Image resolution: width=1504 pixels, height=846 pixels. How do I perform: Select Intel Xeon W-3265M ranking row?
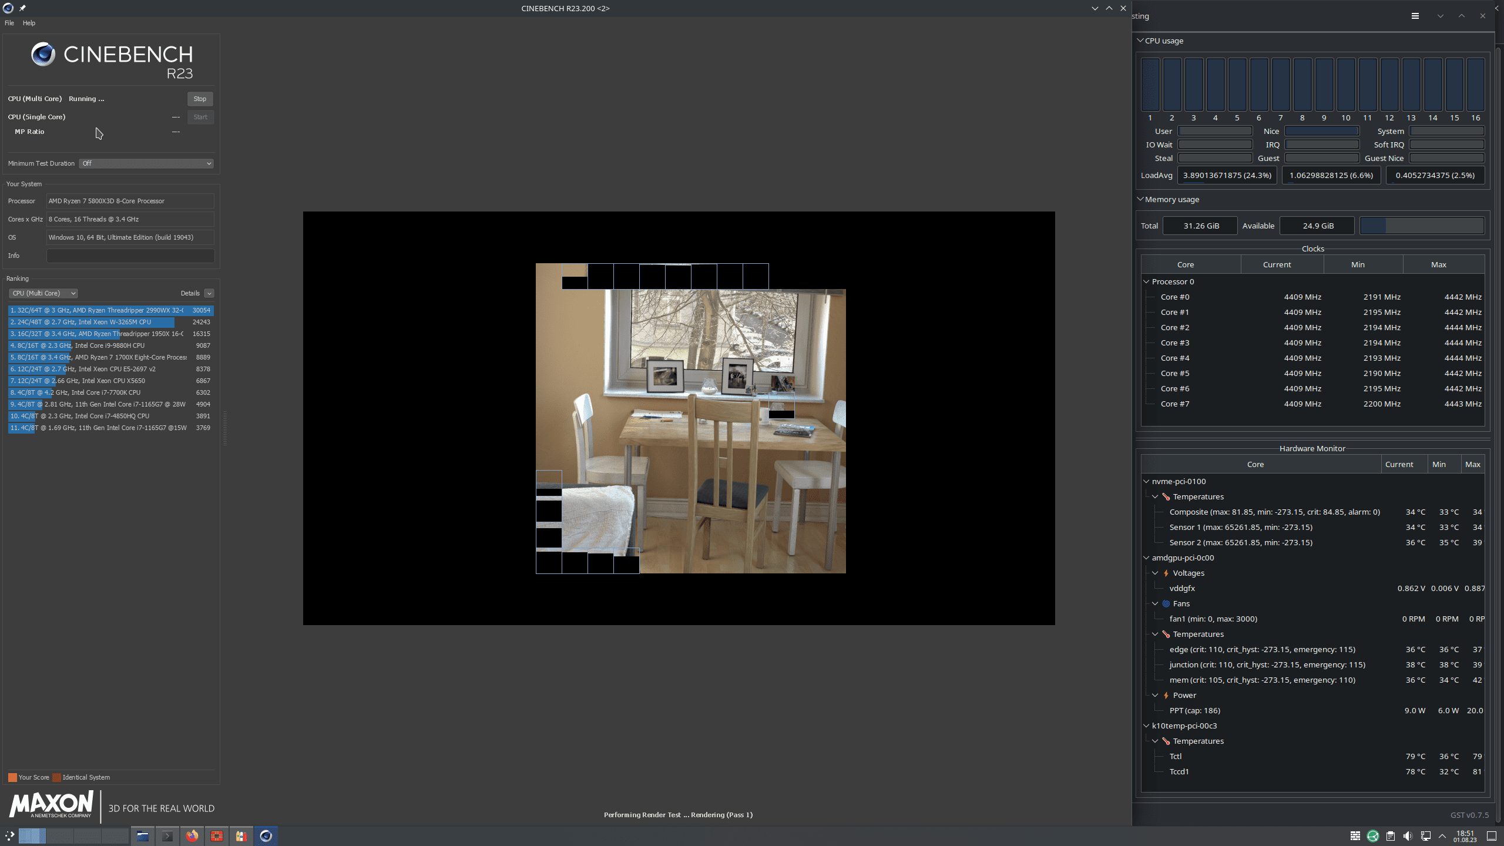click(x=110, y=322)
